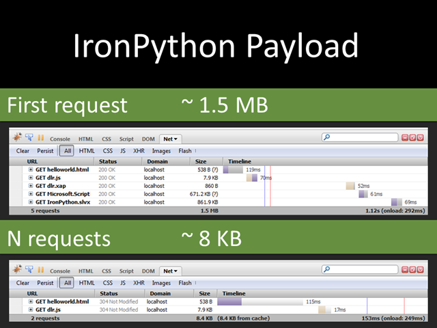
Task: Click Firebug bug icon in First request panel
Action: tap(17, 137)
